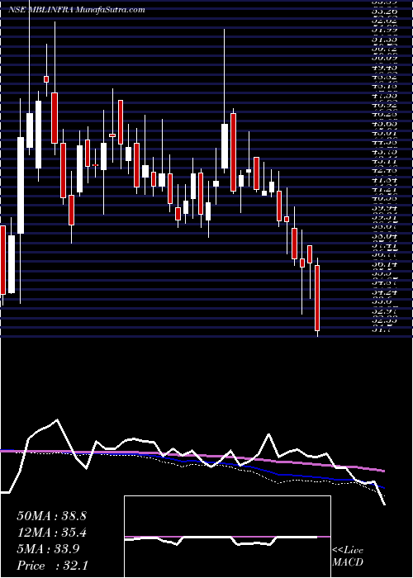Click the <<Live MACD label

coord(348,557)
